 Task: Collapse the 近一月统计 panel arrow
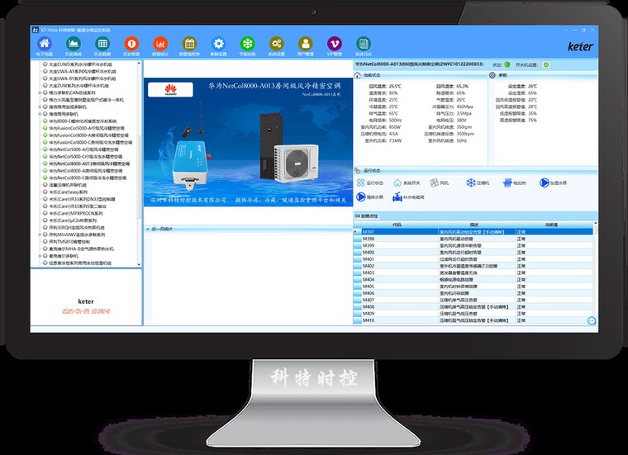(148, 230)
